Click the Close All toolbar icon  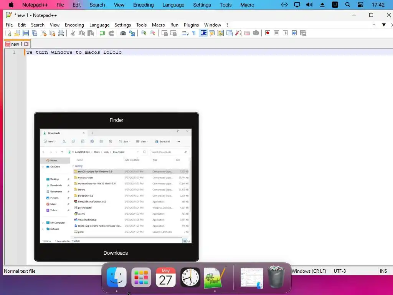point(52,33)
